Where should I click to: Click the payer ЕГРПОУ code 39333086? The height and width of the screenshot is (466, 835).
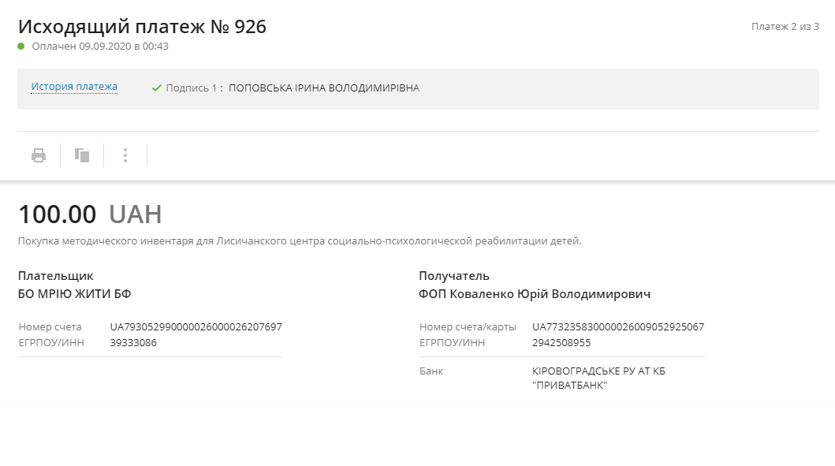tap(133, 342)
